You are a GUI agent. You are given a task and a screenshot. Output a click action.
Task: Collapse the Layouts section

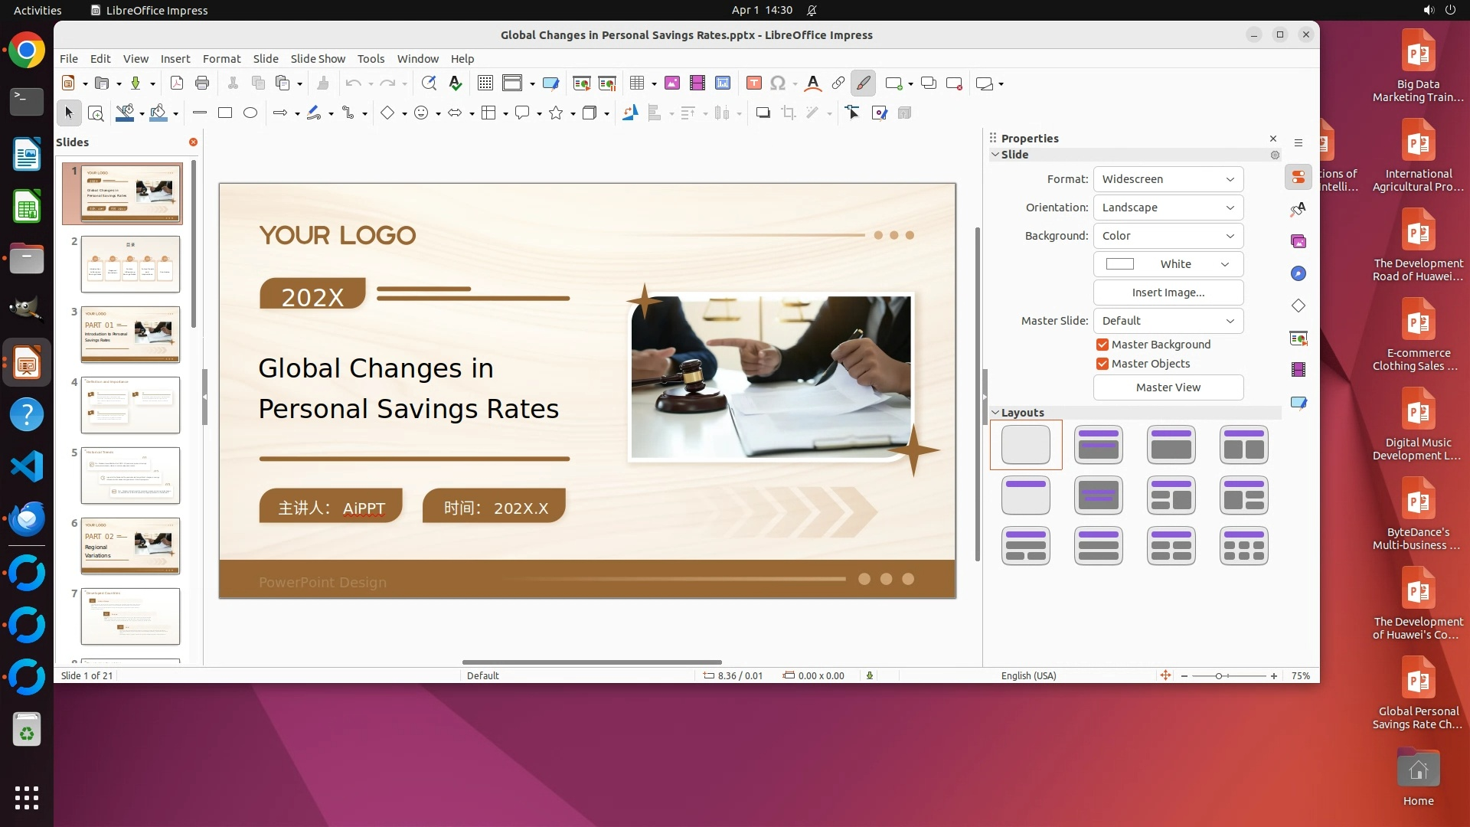click(996, 413)
